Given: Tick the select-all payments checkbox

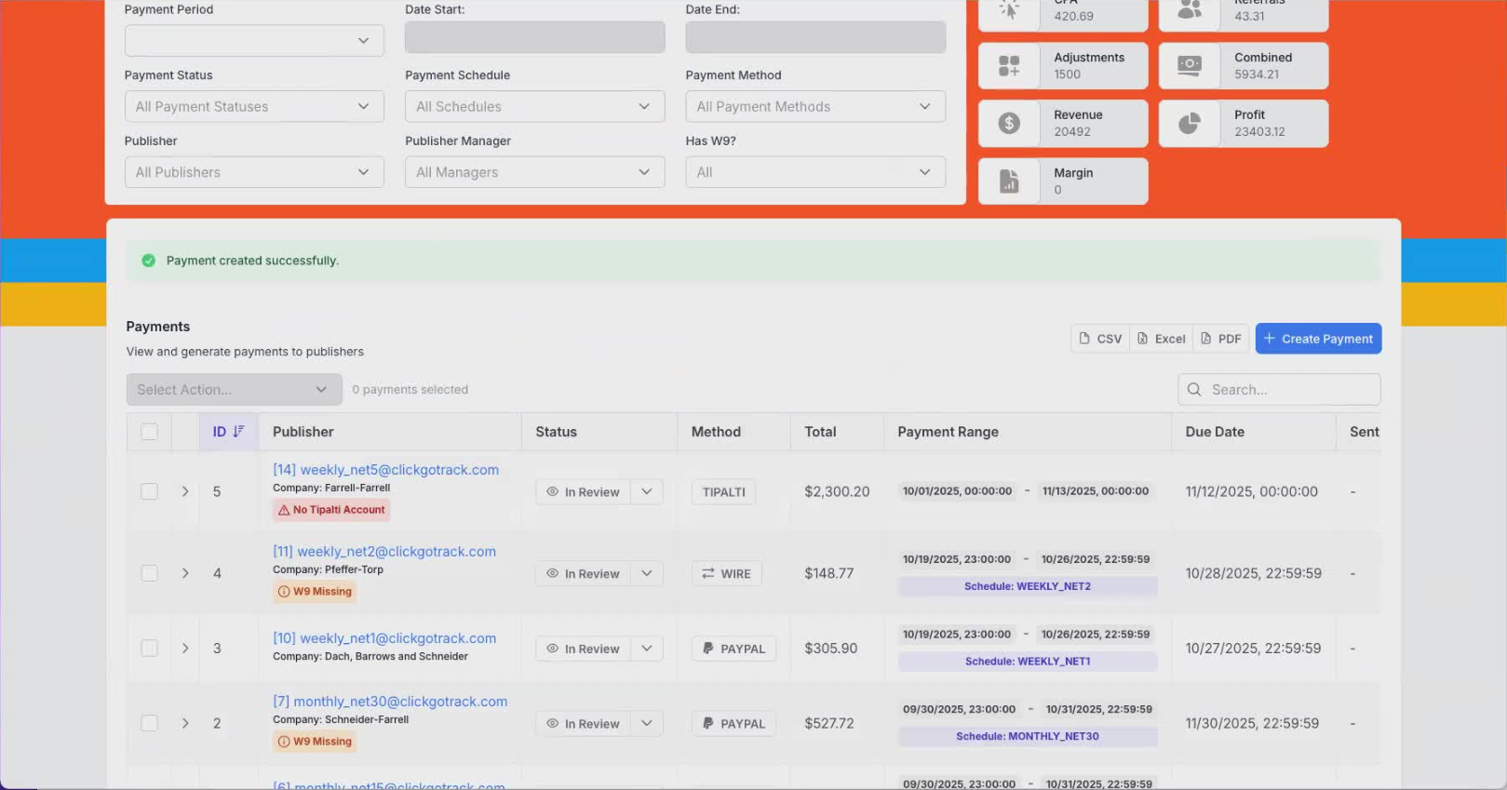Looking at the screenshot, I should pyautogui.click(x=149, y=432).
